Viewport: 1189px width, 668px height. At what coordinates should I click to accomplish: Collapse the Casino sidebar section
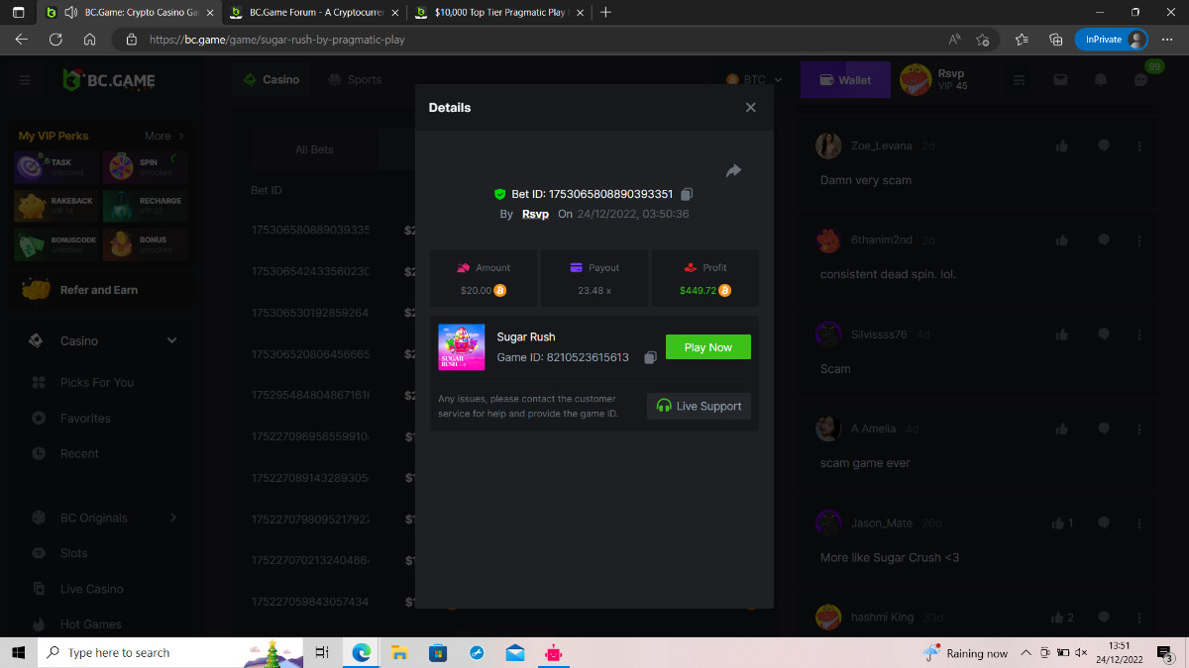click(x=171, y=340)
